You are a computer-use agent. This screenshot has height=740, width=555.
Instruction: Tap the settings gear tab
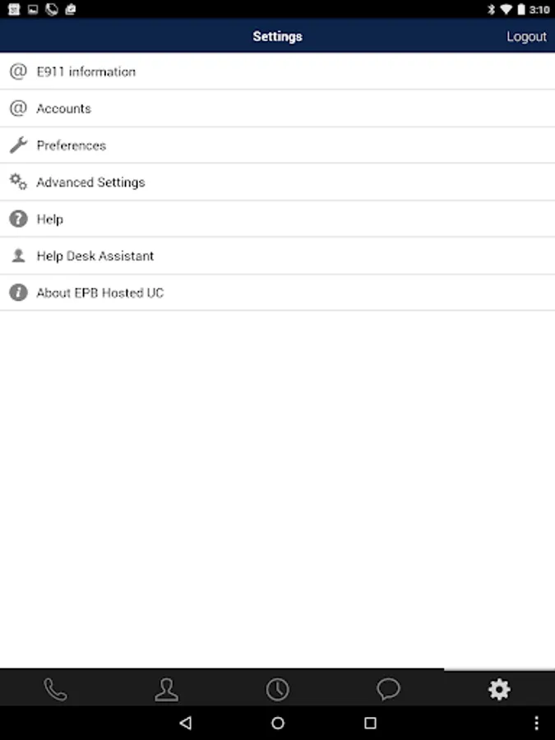pos(499,689)
